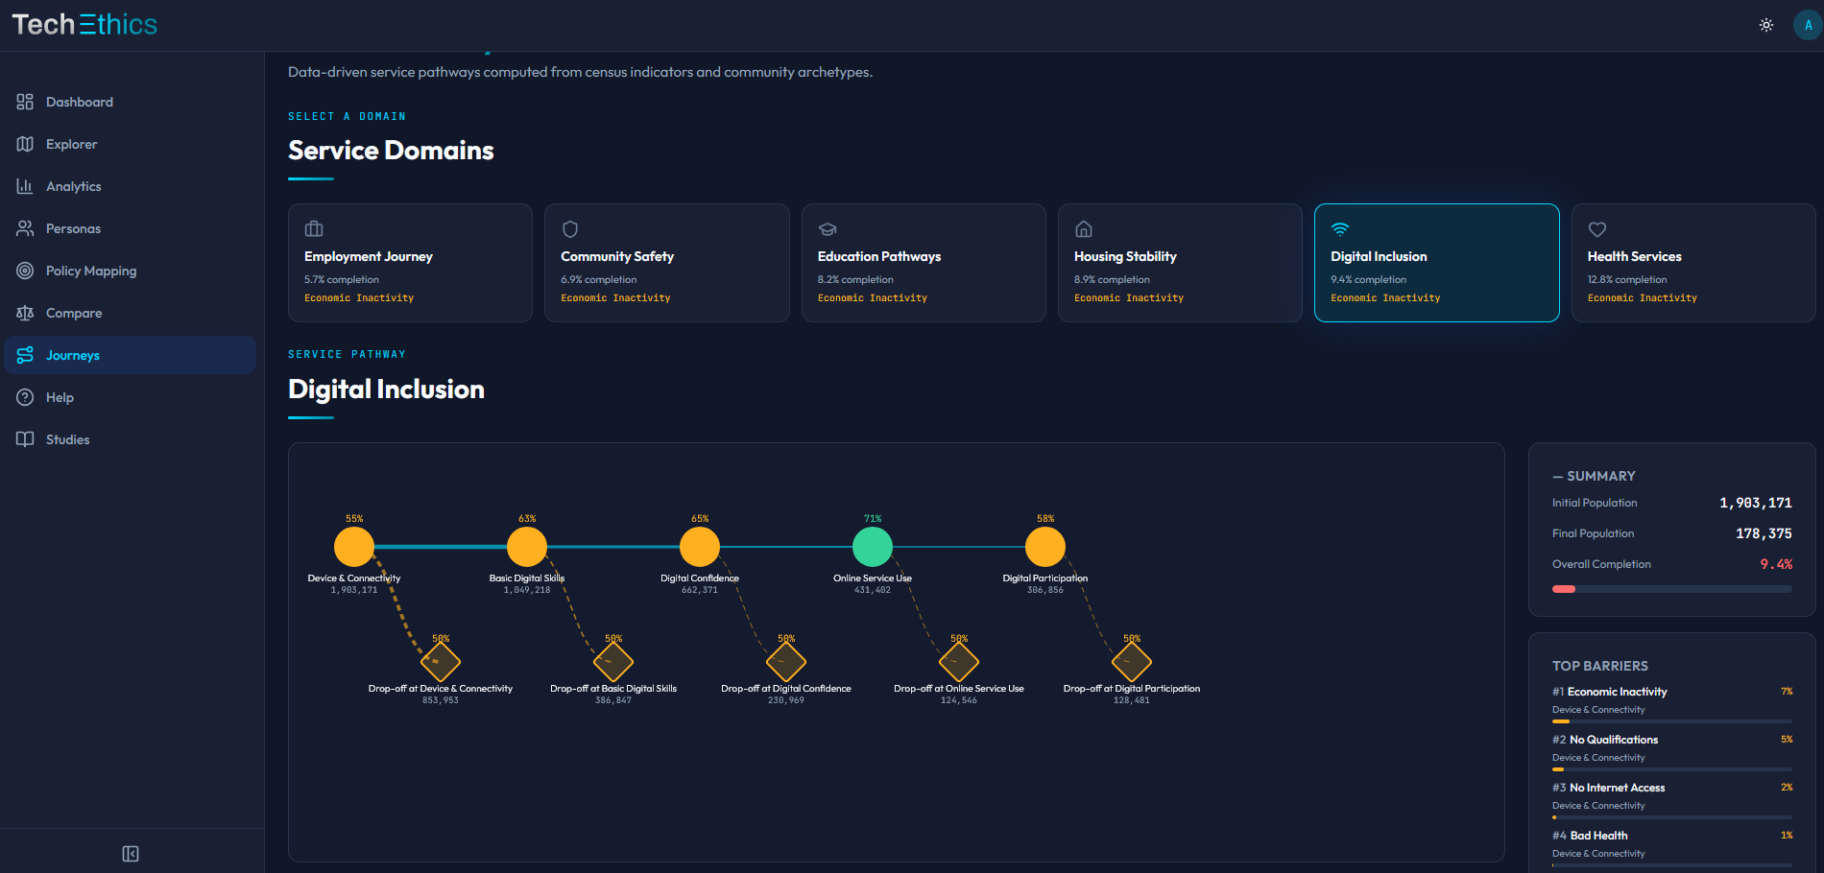Select the Health Services domain card

click(1692, 263)
